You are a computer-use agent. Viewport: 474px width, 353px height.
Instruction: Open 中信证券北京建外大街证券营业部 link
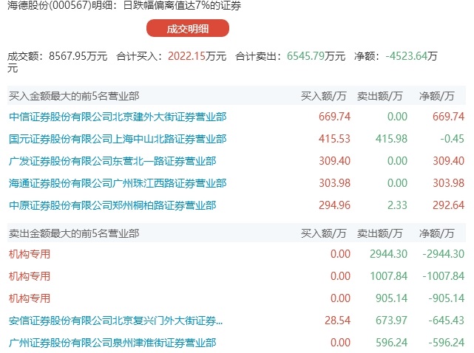pyautogui.click(x=118, y=117)
